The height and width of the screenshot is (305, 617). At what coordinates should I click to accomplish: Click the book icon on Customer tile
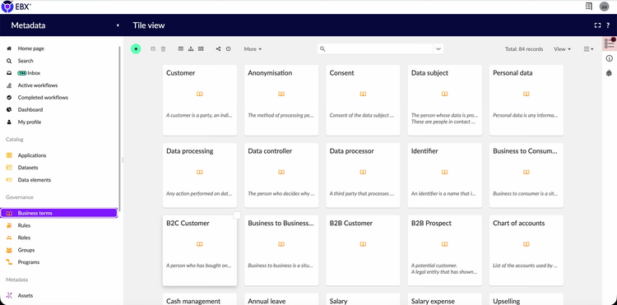coord(200,94)
